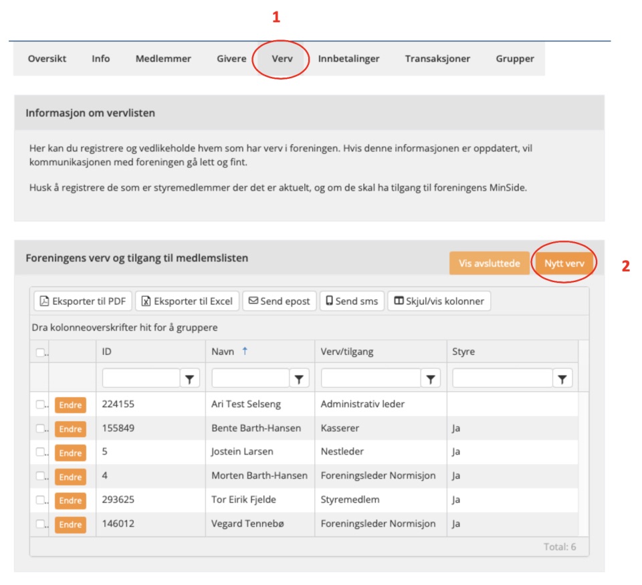Viewport: 642px width, 585px height.
Task: Open the Oversikt tab
Action: pos(47,59)
